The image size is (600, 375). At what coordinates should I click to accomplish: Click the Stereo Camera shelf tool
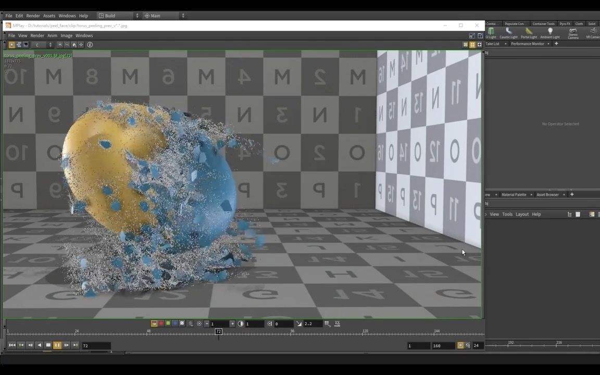click(x=573, y=33)
